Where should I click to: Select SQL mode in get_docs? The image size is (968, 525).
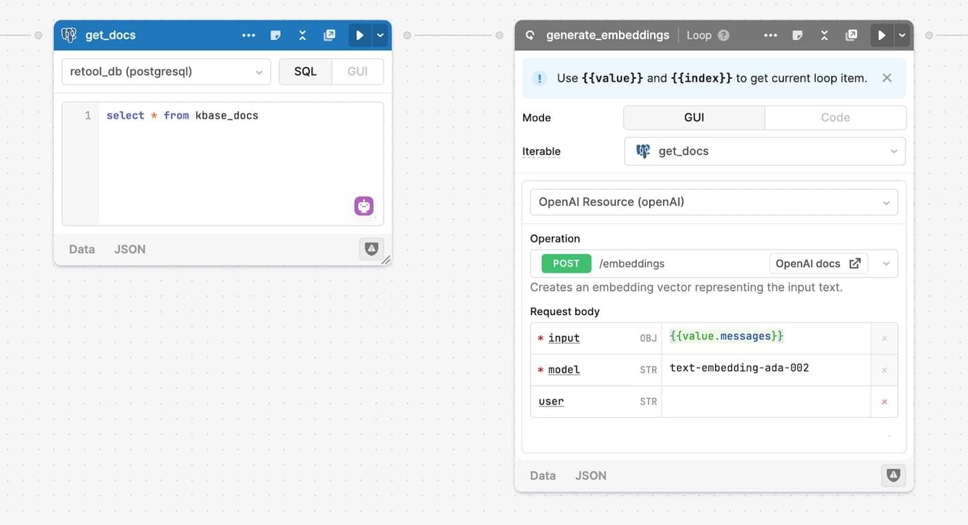305,72
